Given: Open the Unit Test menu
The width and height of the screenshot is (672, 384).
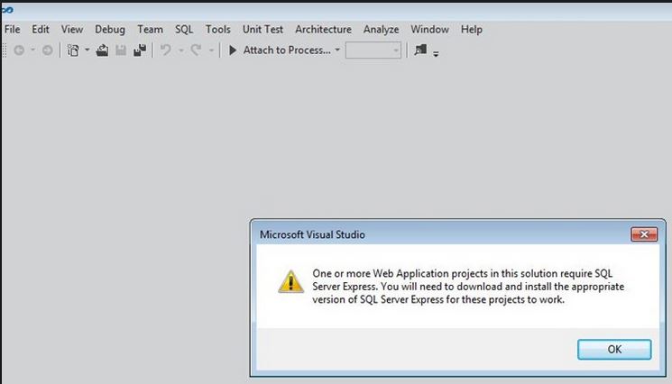Looking at the screenshot, I should (262, 30).
